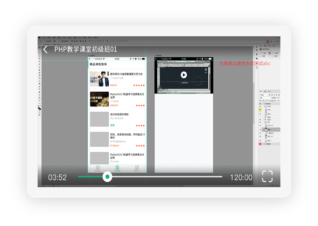Click the foreground/background color swatch in toolbar
Image resolution: width=318 pixels, height=226 pixels.
click(39, 108)
